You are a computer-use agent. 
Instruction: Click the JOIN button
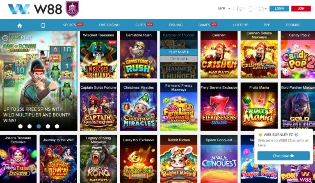click(x=301, y=9)
